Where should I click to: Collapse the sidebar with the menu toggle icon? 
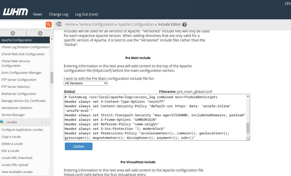[59, 24]
